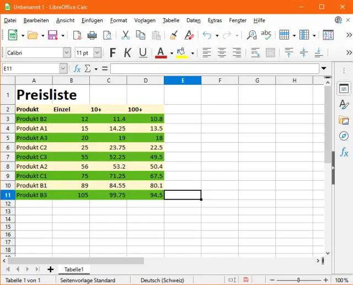Click the Print icon in the toolbar
Viewport: 353px width, 285px height.
pyautogui.click(x=92, y=35)
